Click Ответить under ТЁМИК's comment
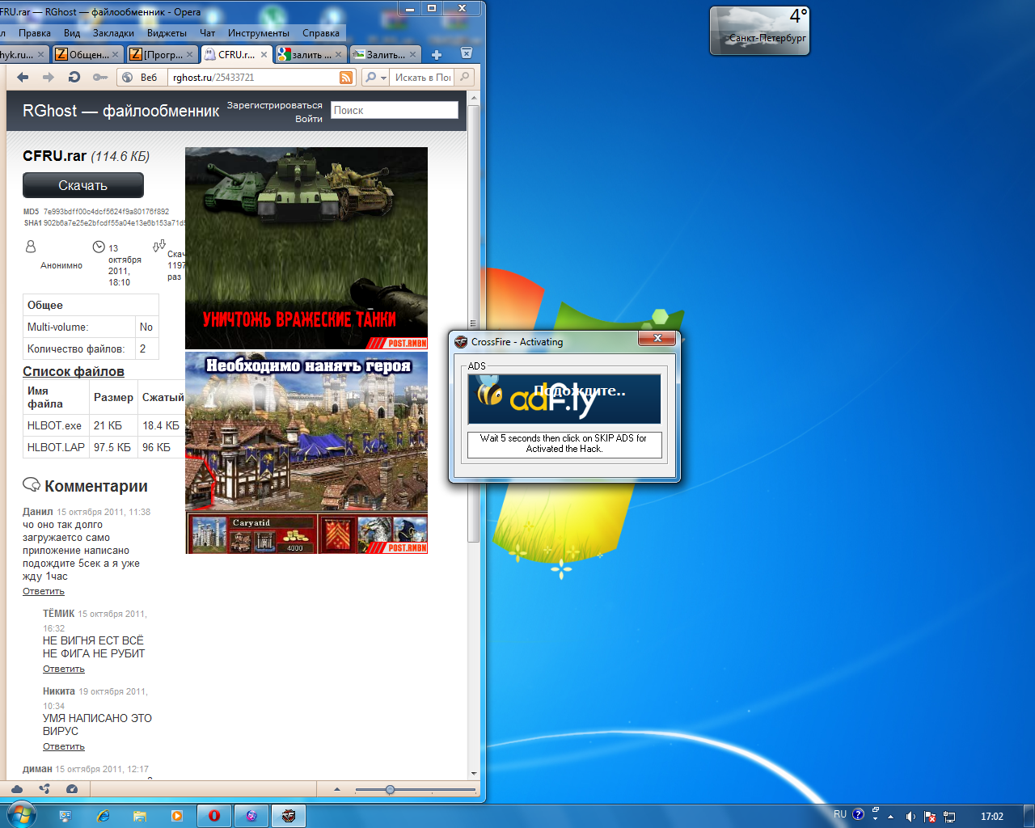 pyautogui.click(x=64, y=669)
